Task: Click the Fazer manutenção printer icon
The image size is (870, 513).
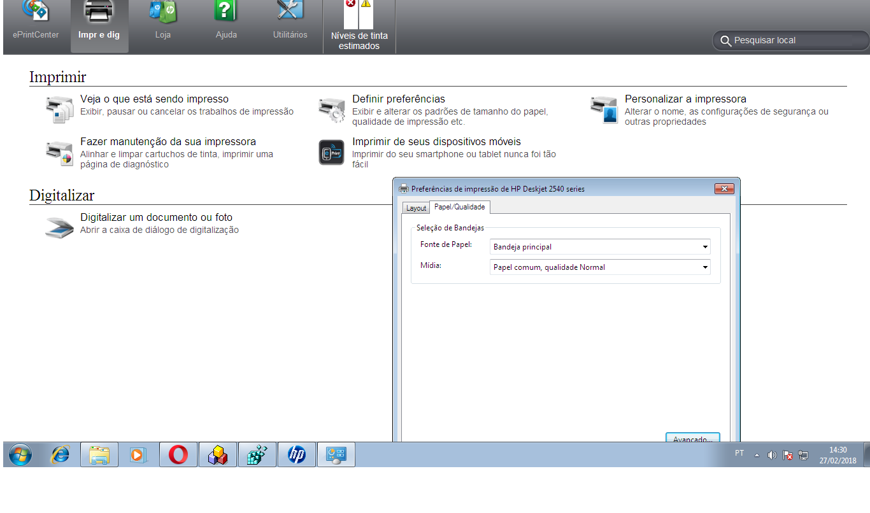Action: (60, 152)
